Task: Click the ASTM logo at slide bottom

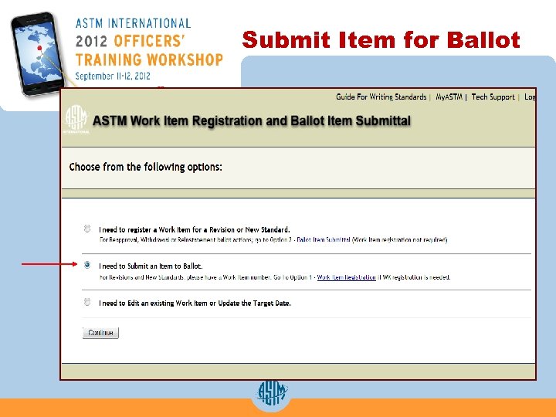Action: coord(271,393)
